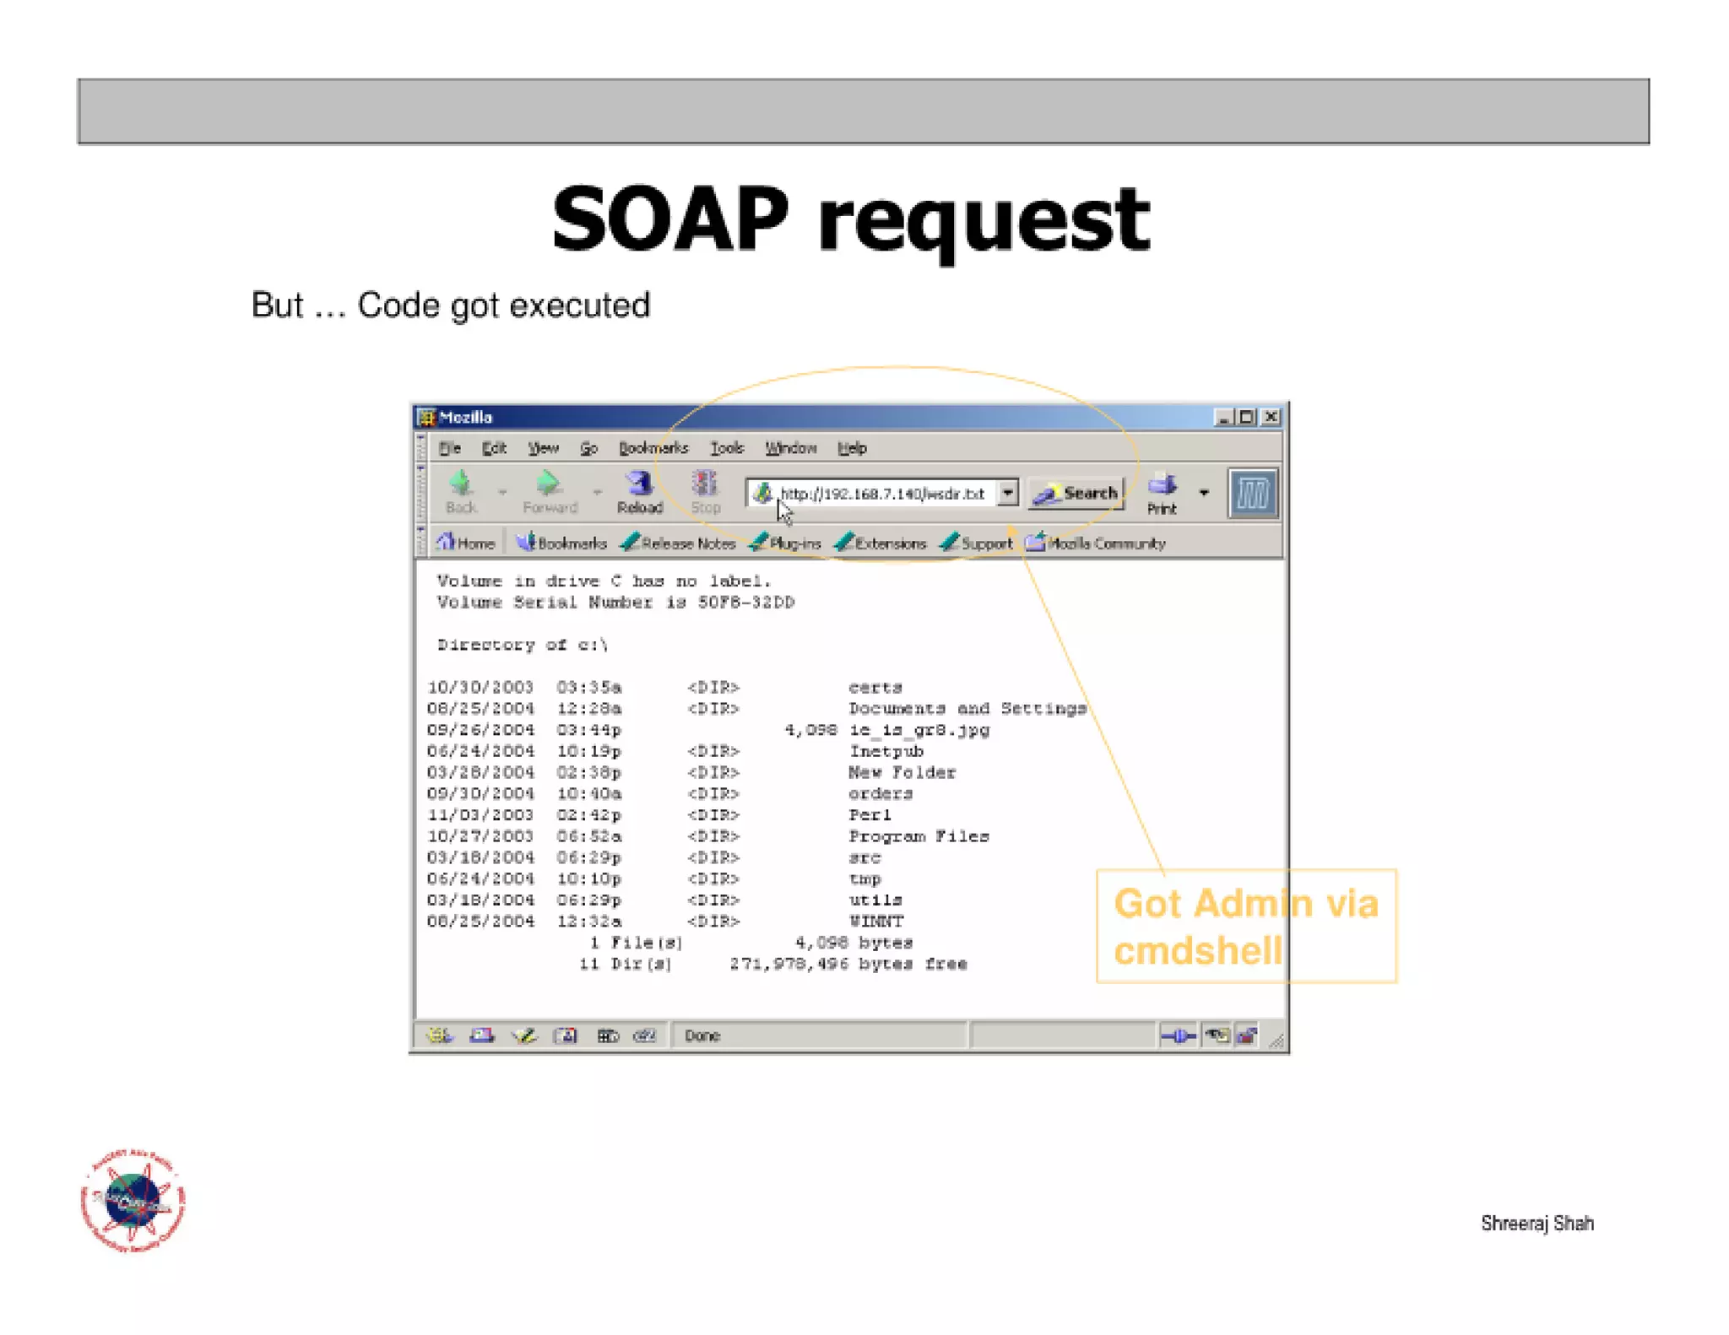The width and height of the screenshot is (1729, 1335).
Task: Click the Stop loading icon
Action: pyautogui.click(x=705, y=492)
